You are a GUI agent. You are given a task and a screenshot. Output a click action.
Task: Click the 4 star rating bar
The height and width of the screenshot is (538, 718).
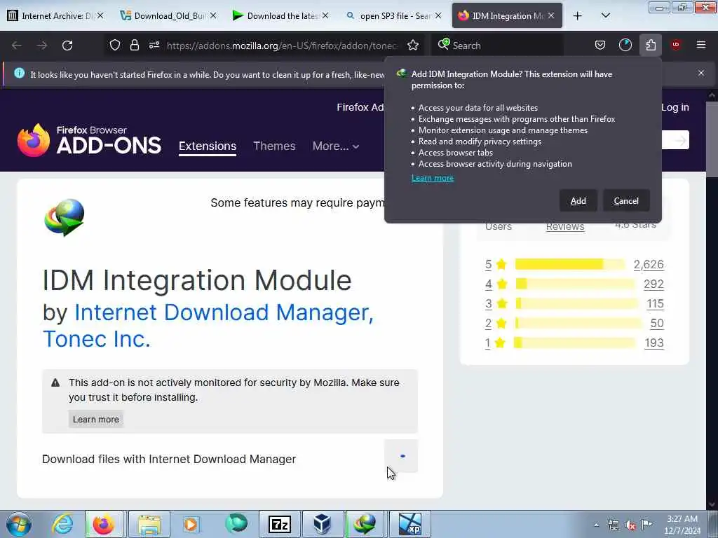(x=575, y=284)
